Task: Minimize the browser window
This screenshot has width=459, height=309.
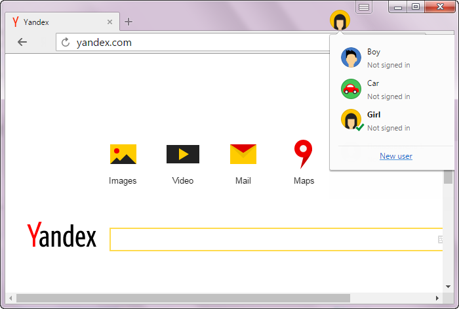Action: pyautogui.click(x=397, y=7)
